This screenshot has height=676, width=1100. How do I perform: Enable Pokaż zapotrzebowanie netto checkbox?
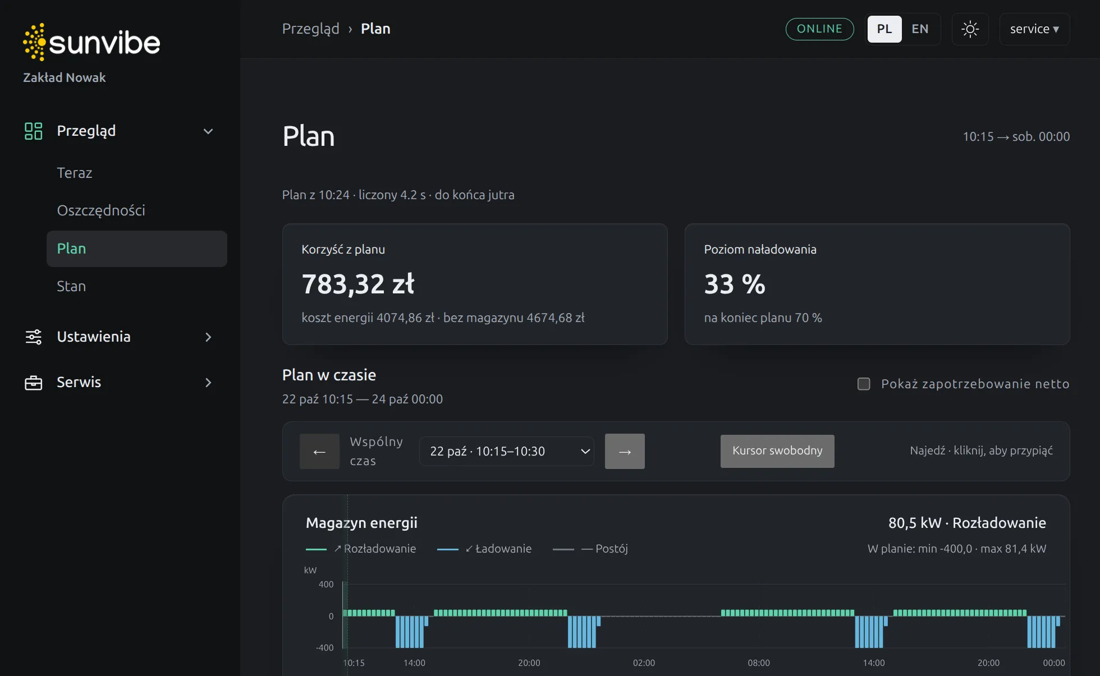pyautogui.click(x=864, y=384)
